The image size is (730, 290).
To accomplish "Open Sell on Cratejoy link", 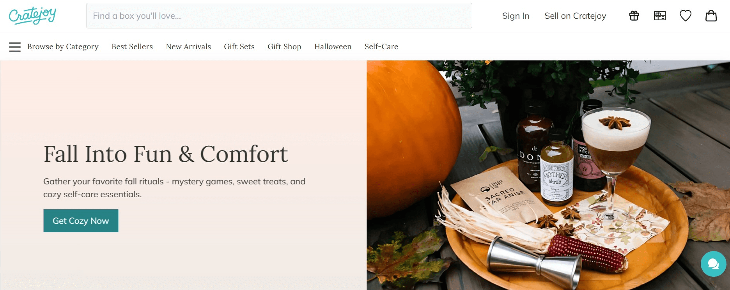I will 575,16.
